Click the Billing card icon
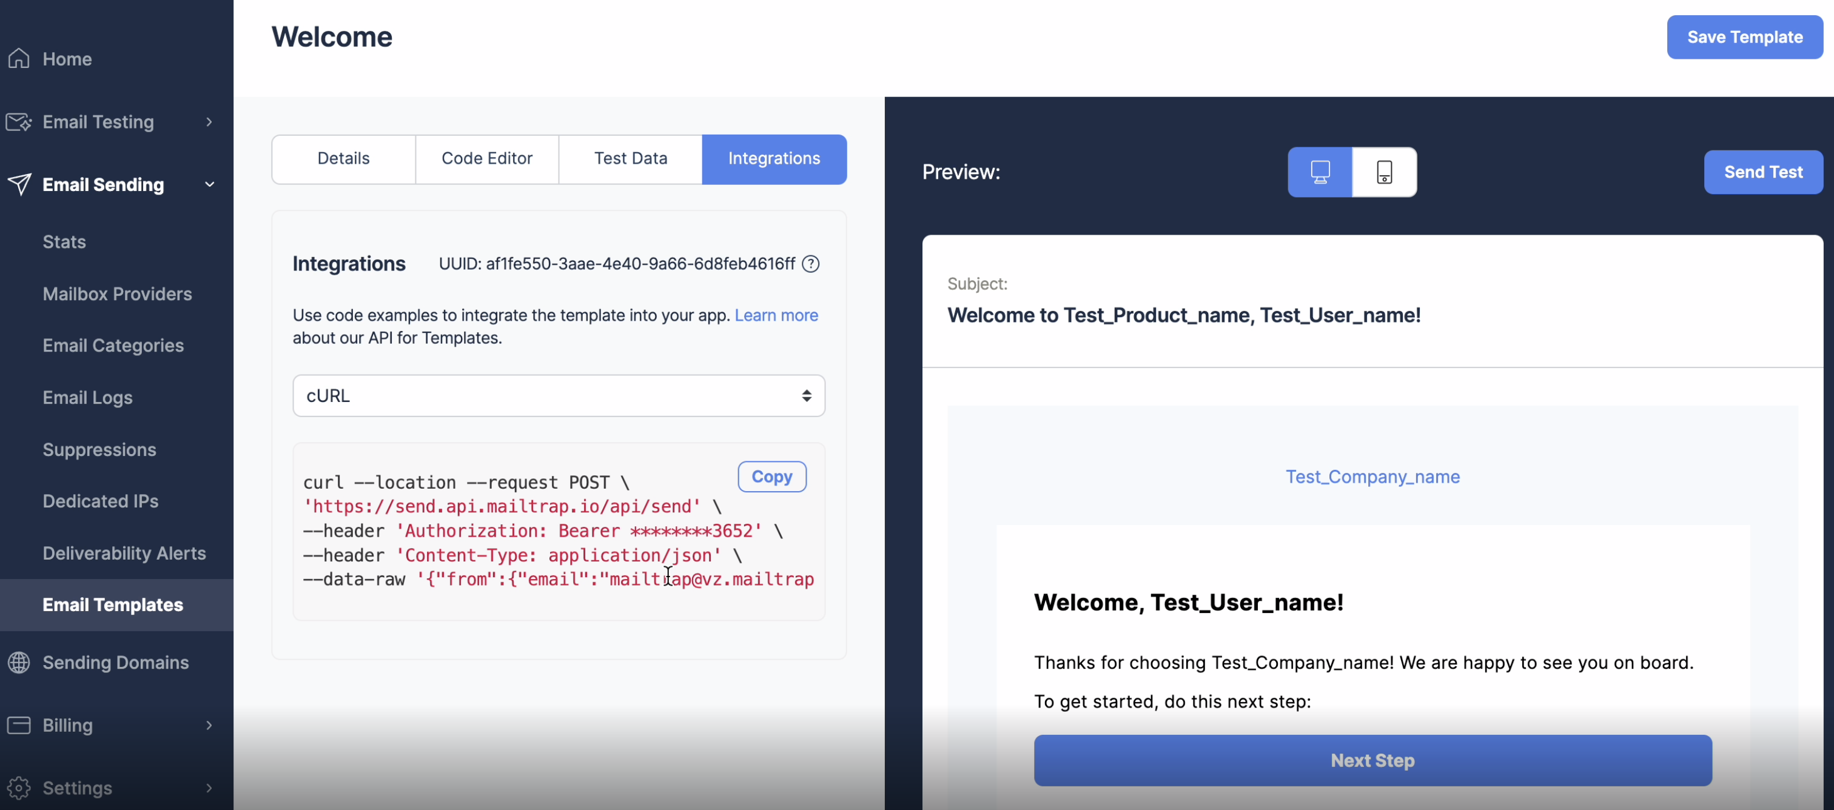The width and height of the screenshot is (1834, 810). 19,725
